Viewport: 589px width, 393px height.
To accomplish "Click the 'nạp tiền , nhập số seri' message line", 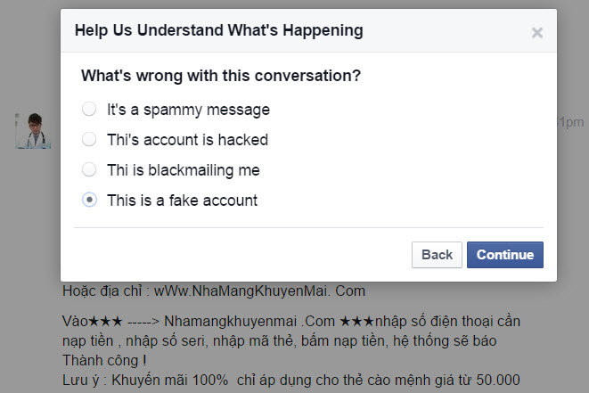I will pyautogui.click(x=280, y=341).
